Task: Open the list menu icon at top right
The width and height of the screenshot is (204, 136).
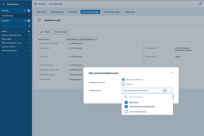Action: pos(200,4)
